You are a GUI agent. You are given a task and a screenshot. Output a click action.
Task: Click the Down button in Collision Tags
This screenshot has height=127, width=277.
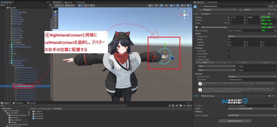[x=244, y=63]
